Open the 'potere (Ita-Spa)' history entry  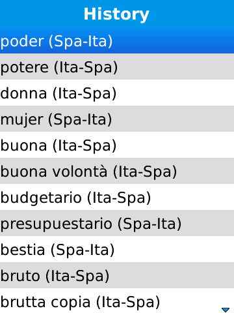coord(117,67)
